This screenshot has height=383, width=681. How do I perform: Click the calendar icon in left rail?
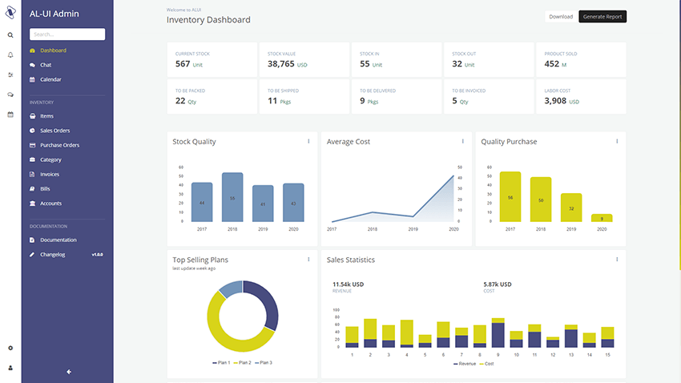(x=10, y=115)
